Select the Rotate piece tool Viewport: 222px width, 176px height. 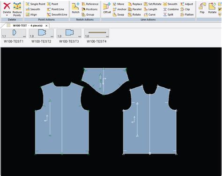pyautogui.click(x=212, y=8)
